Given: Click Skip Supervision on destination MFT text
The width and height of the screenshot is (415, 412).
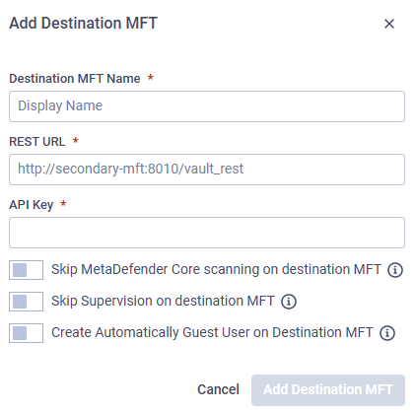Looking at the screenshot, I should (163, 301).
